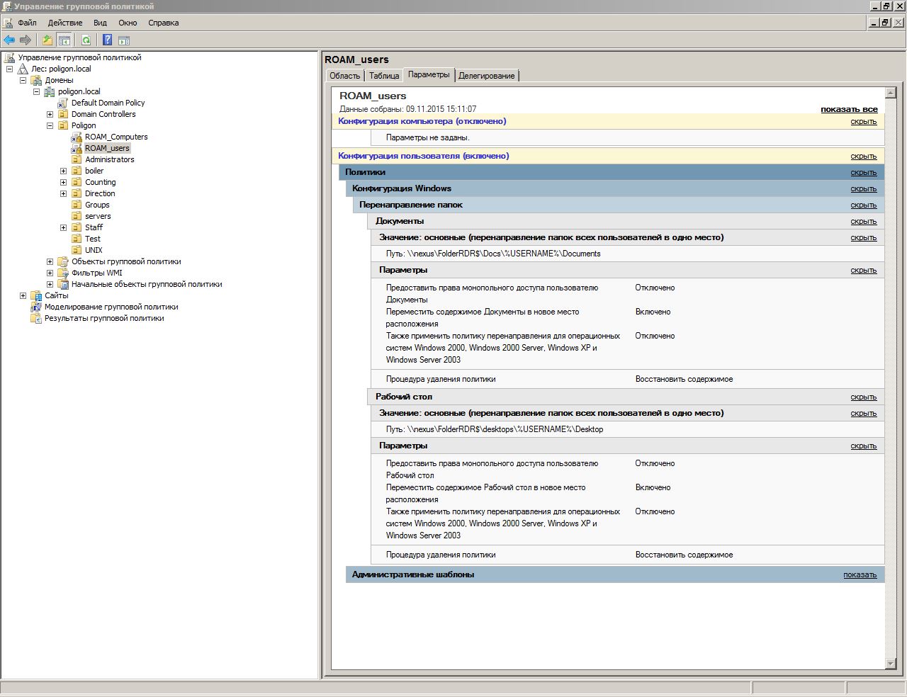Click the poligon.local domain icon under Домены
This screenshot has height=697, width=907.
(50, 91)
